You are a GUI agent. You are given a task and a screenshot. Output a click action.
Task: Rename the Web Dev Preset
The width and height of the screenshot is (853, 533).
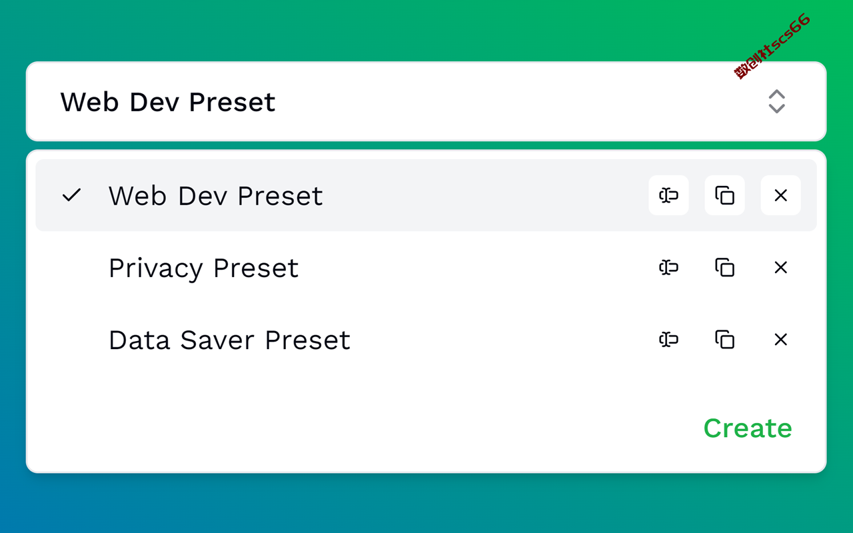(668, 195)
